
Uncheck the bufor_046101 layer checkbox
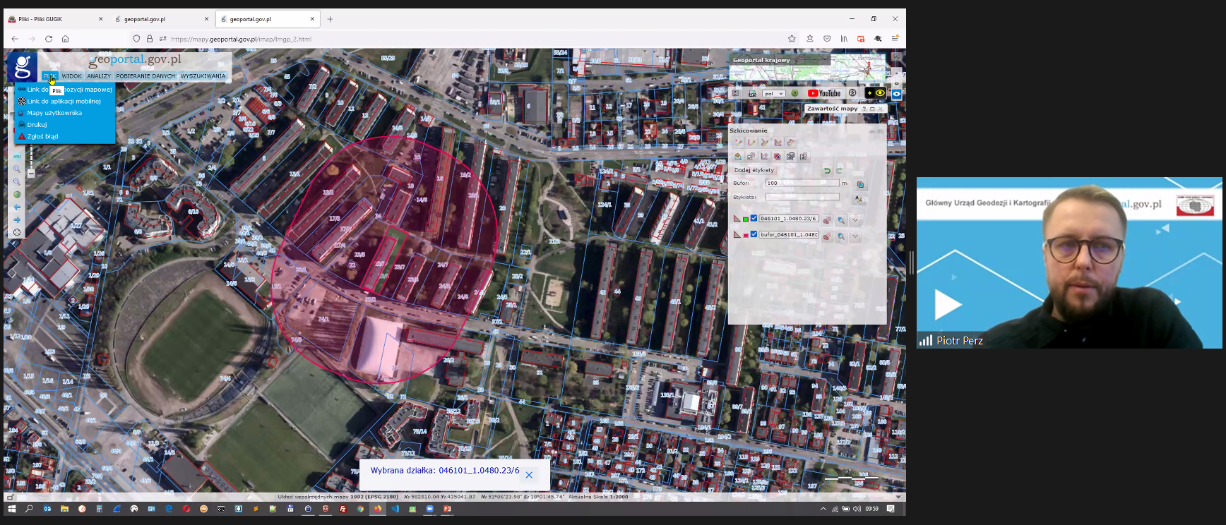[x=754, y=234]
